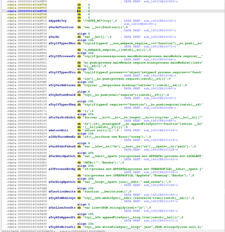Click the aFunctionHwrite label
The height and width of the screenshot is (232, 225).
(62, 192)
